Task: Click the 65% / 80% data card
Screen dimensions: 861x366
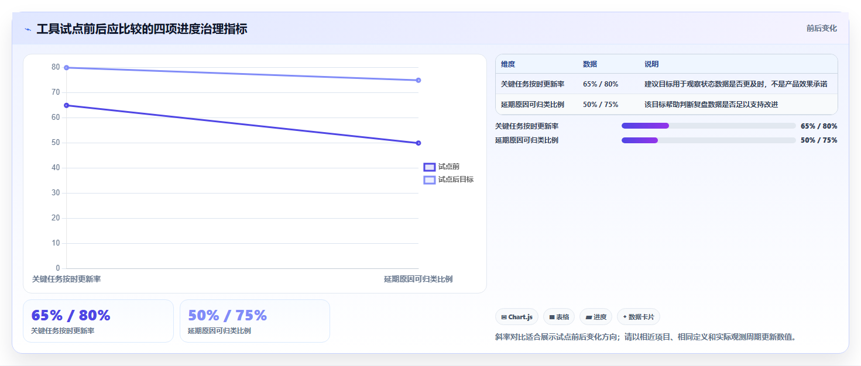Action: pos(98,321)
